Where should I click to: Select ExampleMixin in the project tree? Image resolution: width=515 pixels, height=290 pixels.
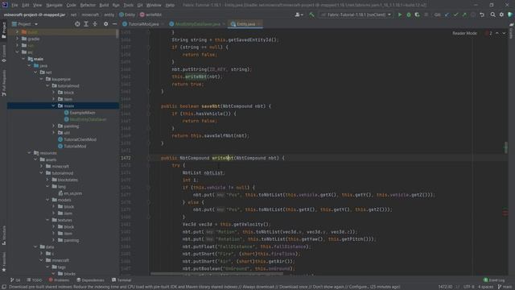[82, 113]
